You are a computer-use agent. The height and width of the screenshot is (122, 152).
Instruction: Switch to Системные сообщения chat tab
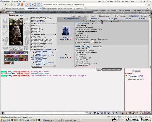coord(111,69)
